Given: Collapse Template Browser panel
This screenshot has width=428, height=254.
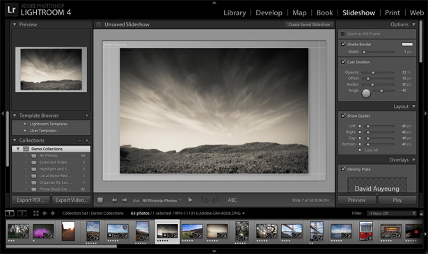Looking at the screenshot, I should pyautogui.click(x=15, y=116).
